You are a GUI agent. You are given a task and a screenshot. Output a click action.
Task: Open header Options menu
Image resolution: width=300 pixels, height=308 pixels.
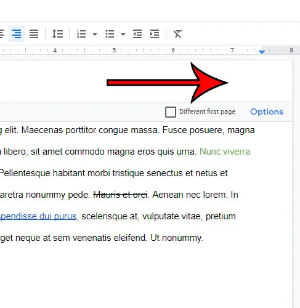tap(267, 111)
